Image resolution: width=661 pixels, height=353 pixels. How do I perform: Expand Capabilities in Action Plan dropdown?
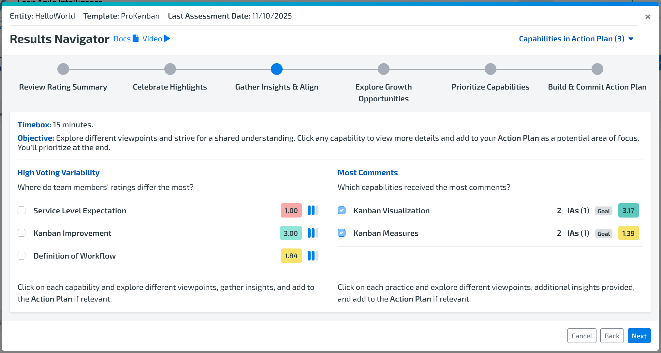pos(576,39)
